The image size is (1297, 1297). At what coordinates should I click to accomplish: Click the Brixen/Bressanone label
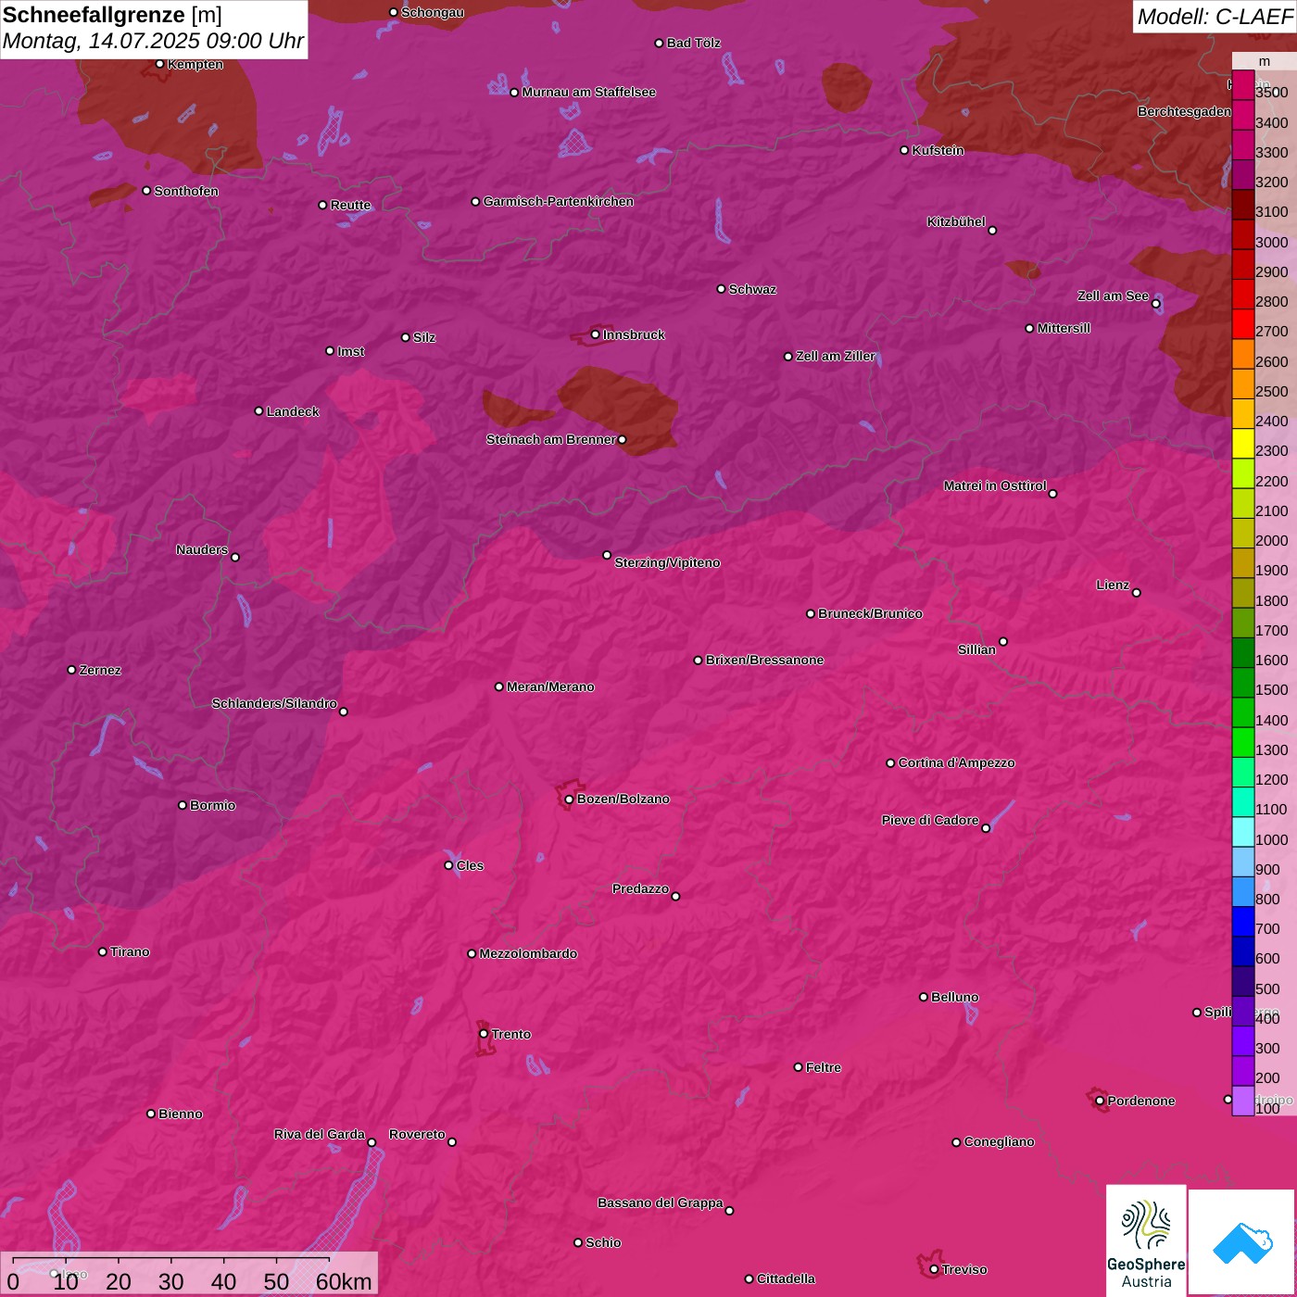click(x=764, y=660)
